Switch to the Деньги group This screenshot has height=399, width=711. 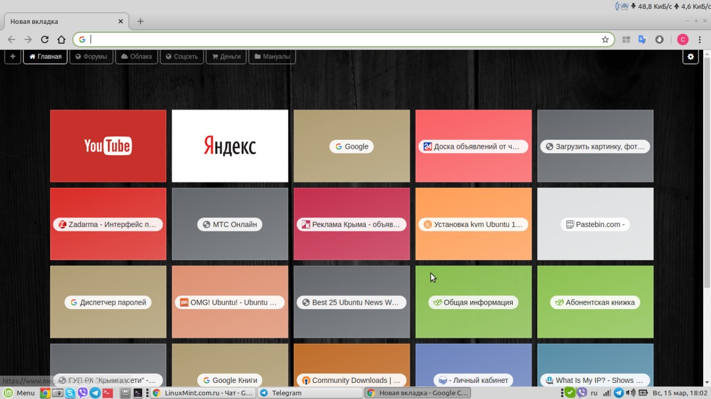[226, 57]
